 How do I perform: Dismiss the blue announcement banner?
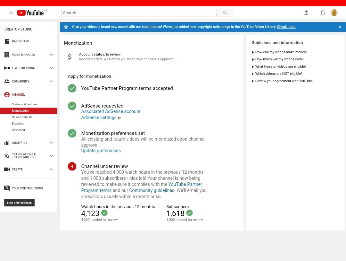pyautogui.click(x=340, y=27)
